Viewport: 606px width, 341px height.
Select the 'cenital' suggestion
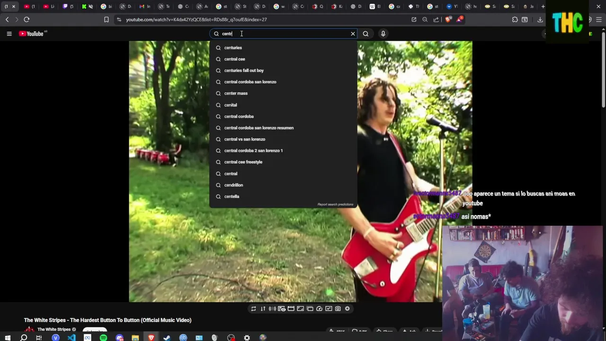(x=283, y=105)
